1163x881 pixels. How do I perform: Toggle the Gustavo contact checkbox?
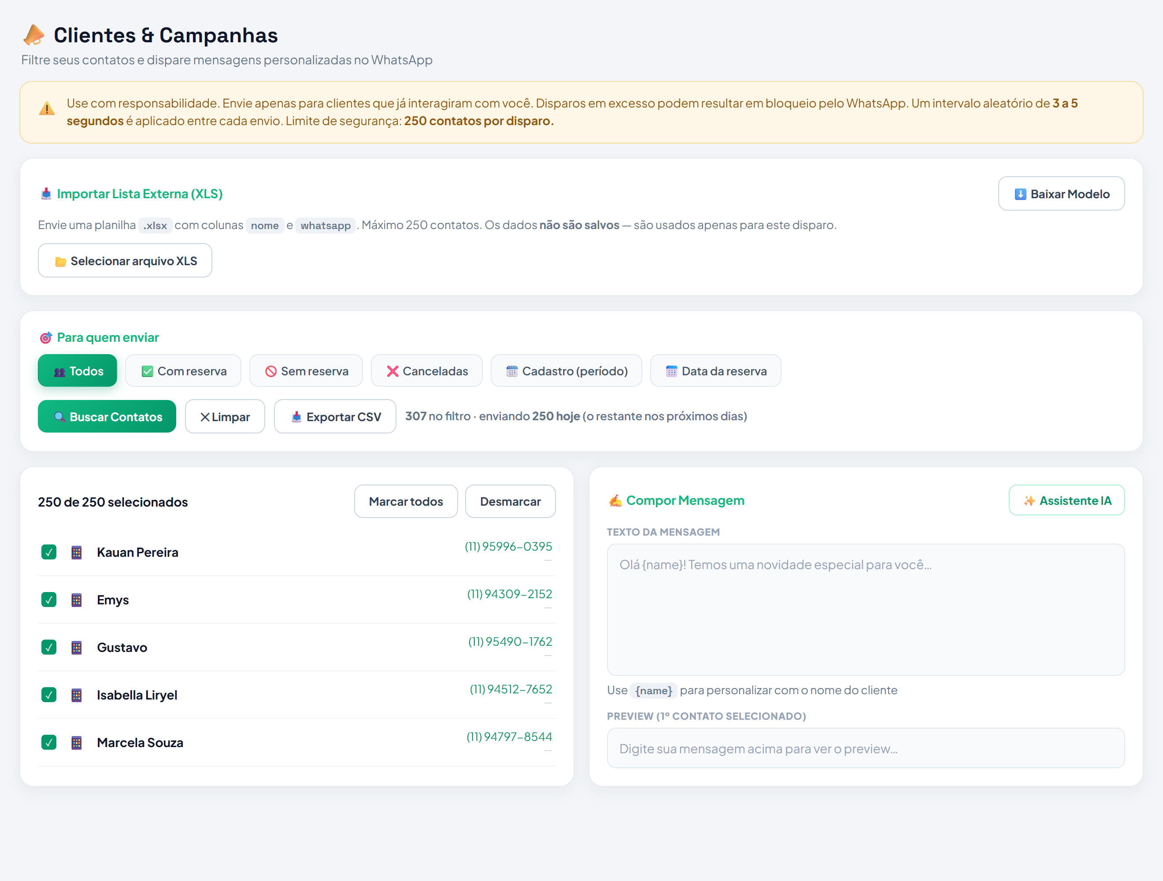point(49,647)
